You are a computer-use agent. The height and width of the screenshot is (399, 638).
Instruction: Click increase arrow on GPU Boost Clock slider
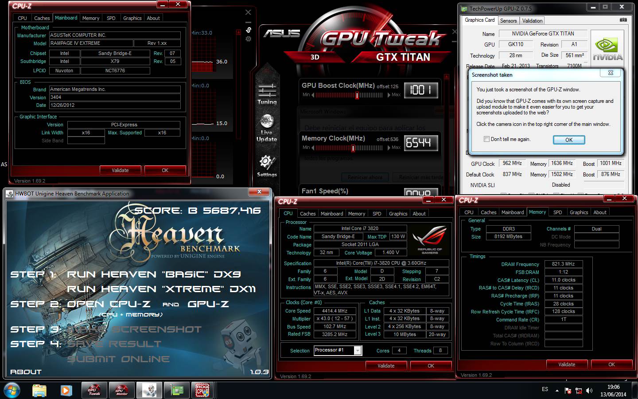click(389, 95)
